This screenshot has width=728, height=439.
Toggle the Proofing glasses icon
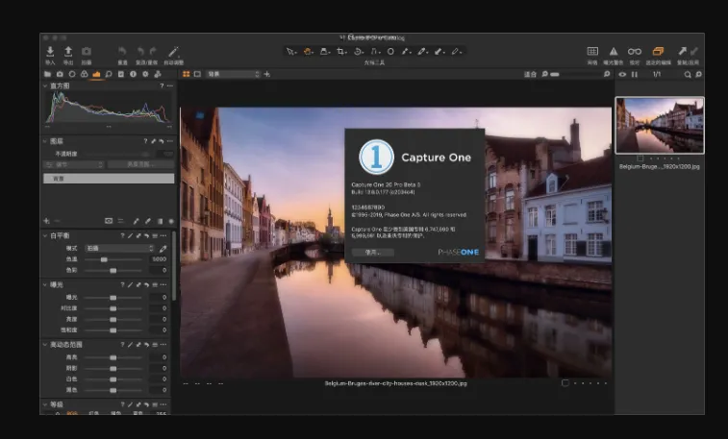pyautogui.click(x=634, y=52)
